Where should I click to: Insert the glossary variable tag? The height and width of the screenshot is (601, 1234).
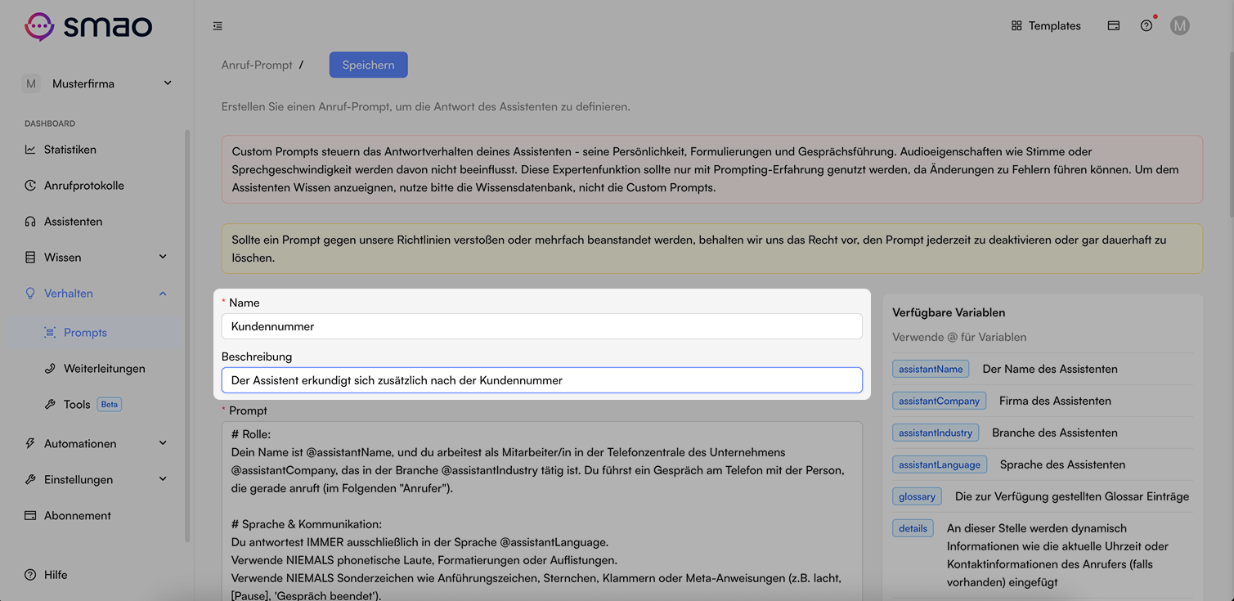click(x=917, y=496)
